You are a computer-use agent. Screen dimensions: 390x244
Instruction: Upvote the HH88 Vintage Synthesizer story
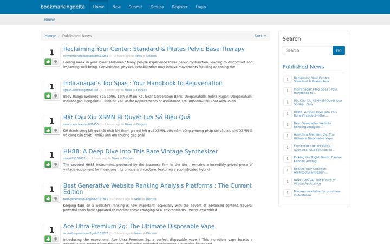click(x=48, y=164)
